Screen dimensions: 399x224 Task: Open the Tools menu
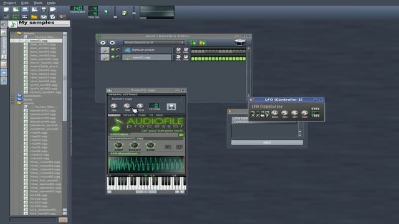[x=38, y=2]
